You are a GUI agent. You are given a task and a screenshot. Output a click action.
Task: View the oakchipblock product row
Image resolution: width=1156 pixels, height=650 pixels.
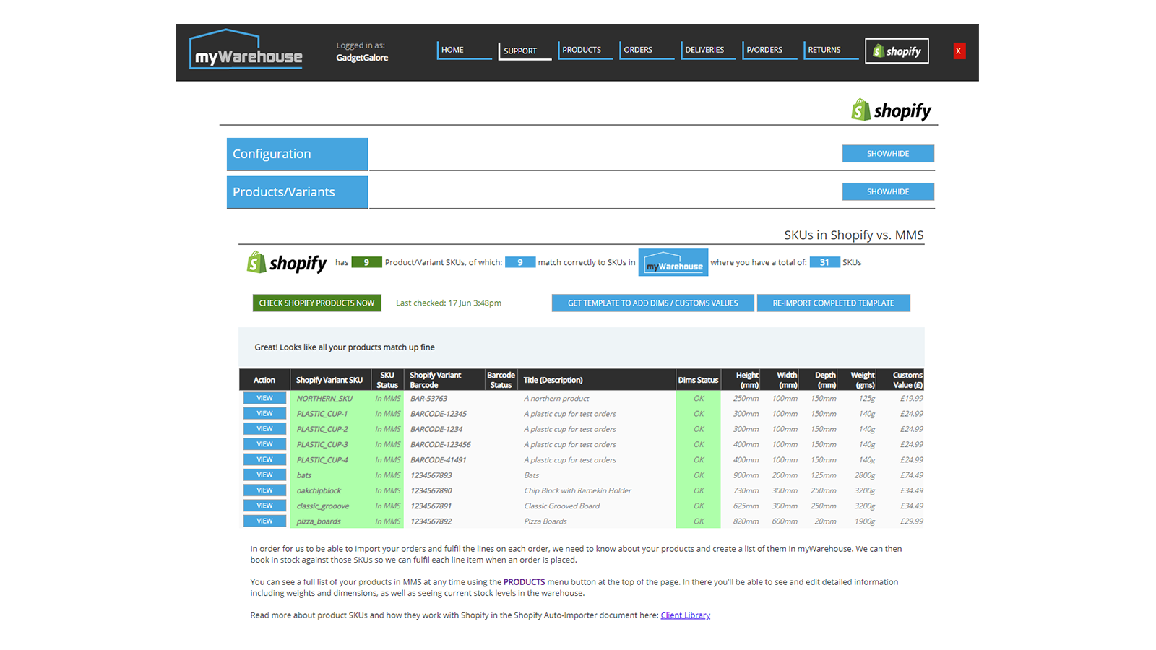tap(264, 490)
